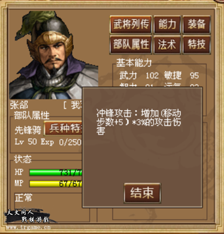This screenshot has height=234, width=224.
Task: Click the 兵种特 troop trait button
Action: tap(63, 129)
